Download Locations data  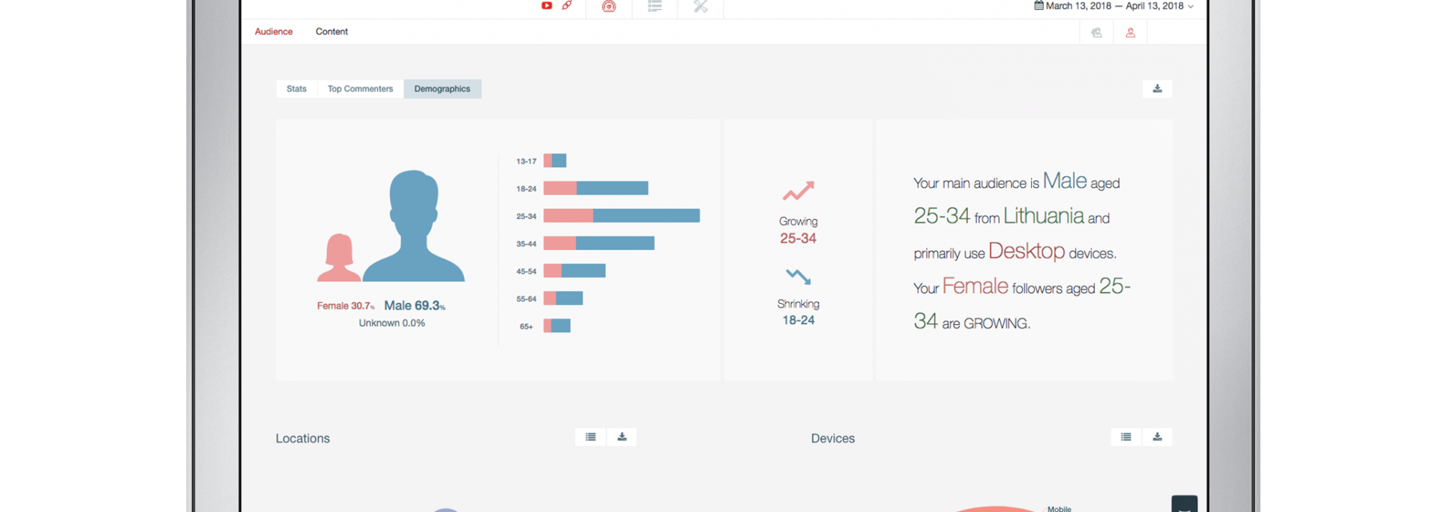[x=622, y=437]
